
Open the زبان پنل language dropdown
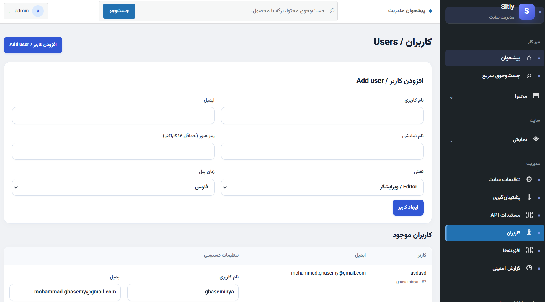[x=113, y=187]
